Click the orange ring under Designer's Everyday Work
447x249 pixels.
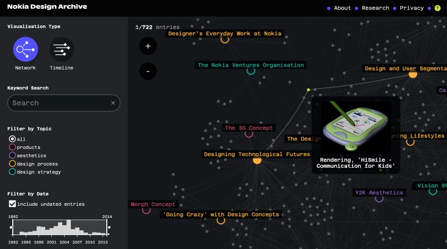pos(225,39)
